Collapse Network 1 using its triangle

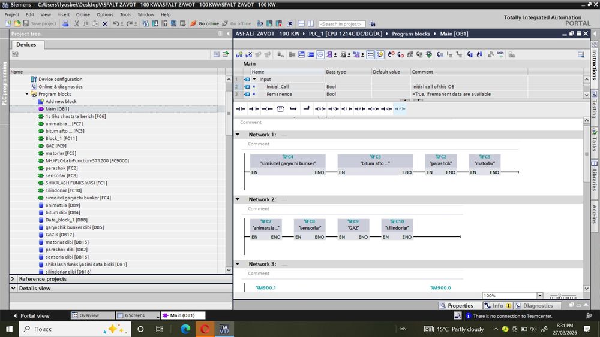[238, 135]
